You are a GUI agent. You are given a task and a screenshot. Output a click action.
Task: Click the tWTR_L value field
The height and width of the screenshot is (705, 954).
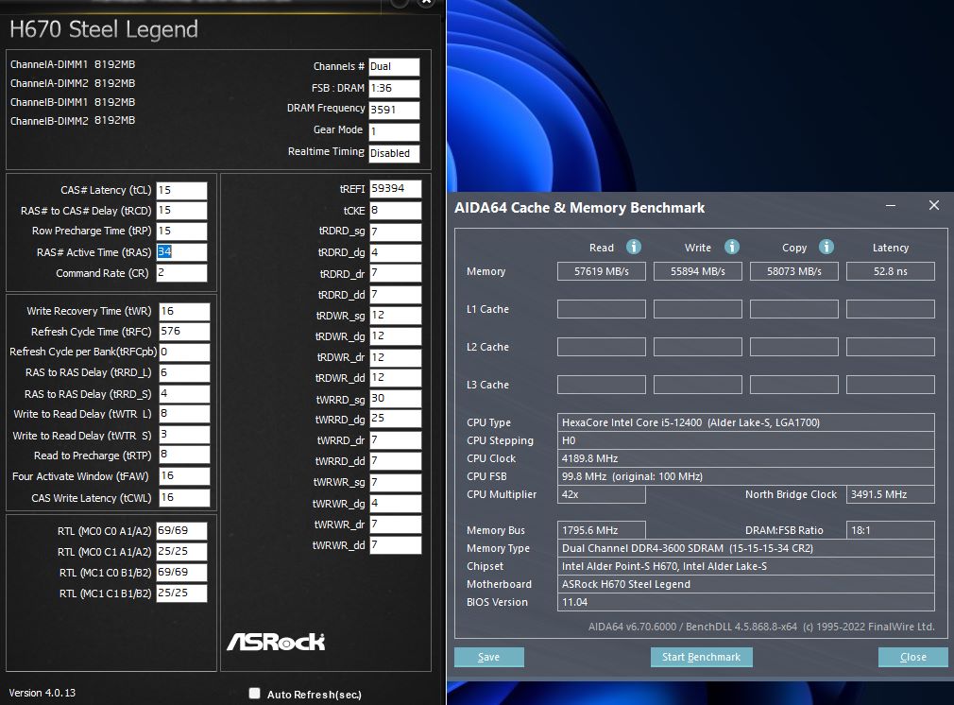point(184,414)
